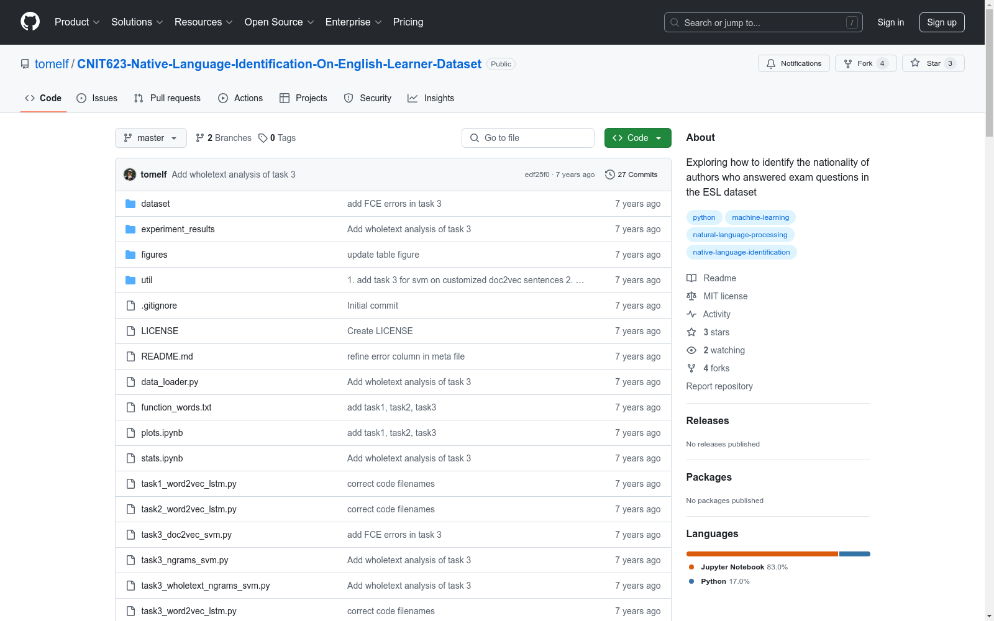This screenshot has height=621, width=994.
Task: Switch to the Code tab
Action: [x=43, y=98]
